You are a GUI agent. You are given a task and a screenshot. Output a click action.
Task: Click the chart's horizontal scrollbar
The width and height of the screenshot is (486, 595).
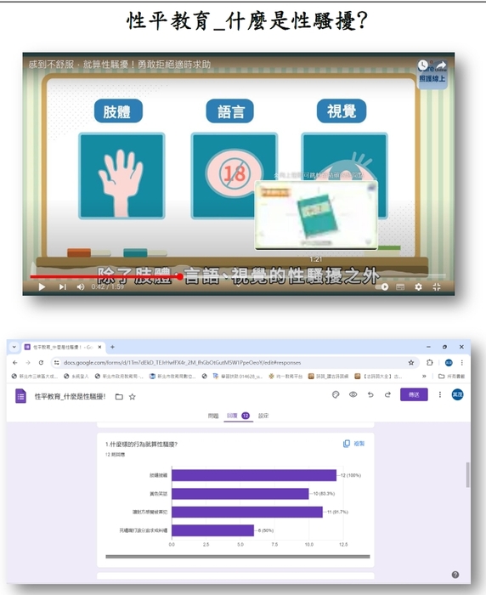click(238, 557)
